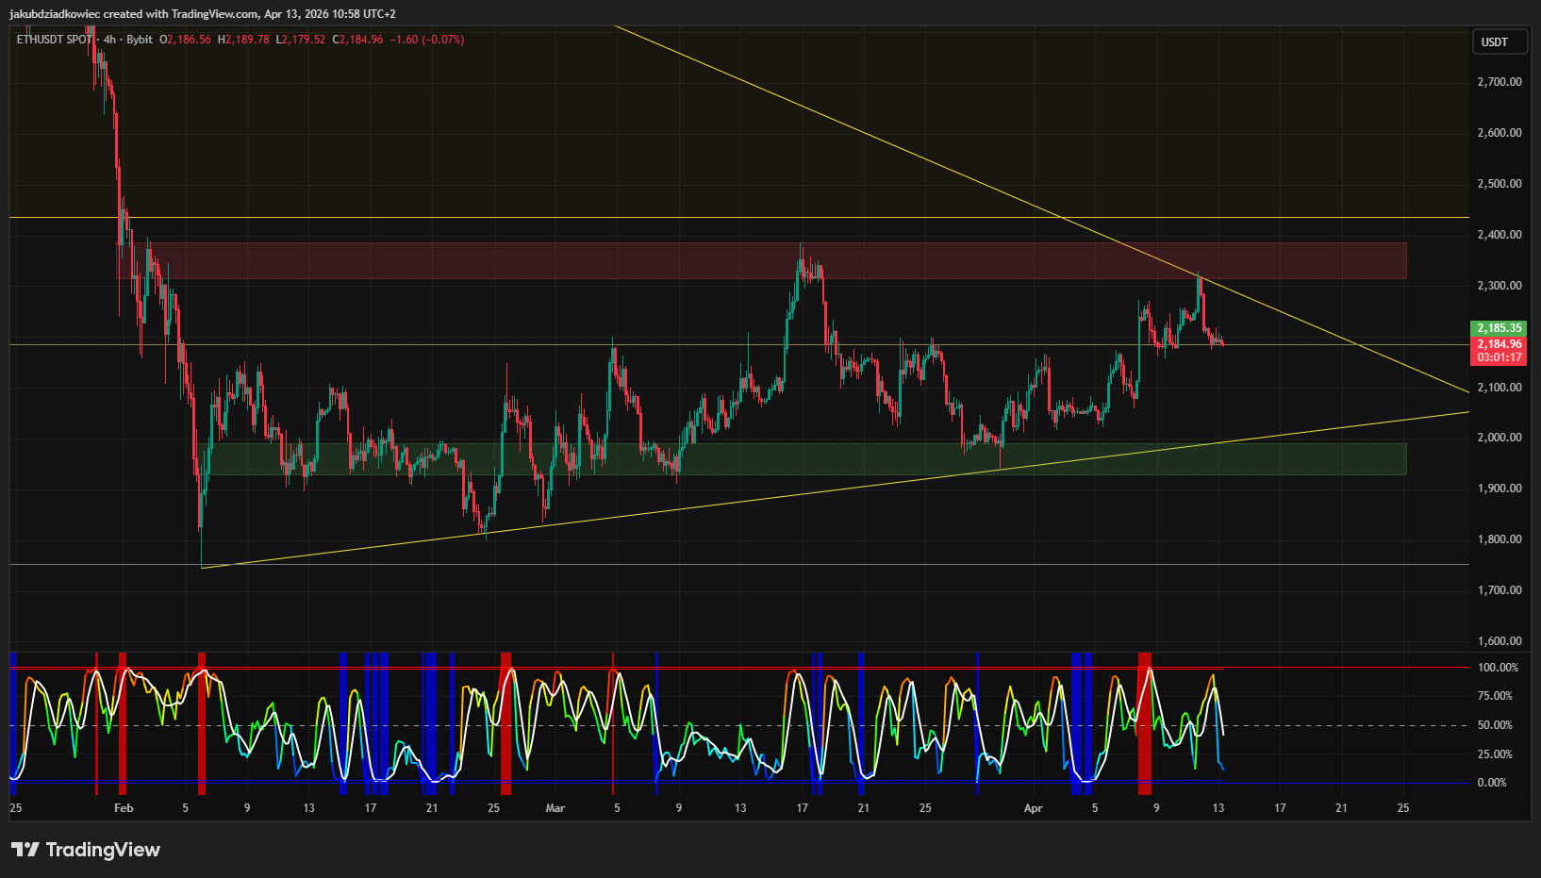Click the Apr label on the time axis

click(1033, 808)
